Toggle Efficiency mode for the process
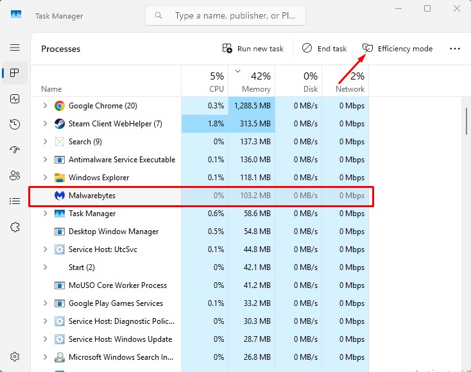The width and height of the screenshot is (471, 372). click(397, 49)
